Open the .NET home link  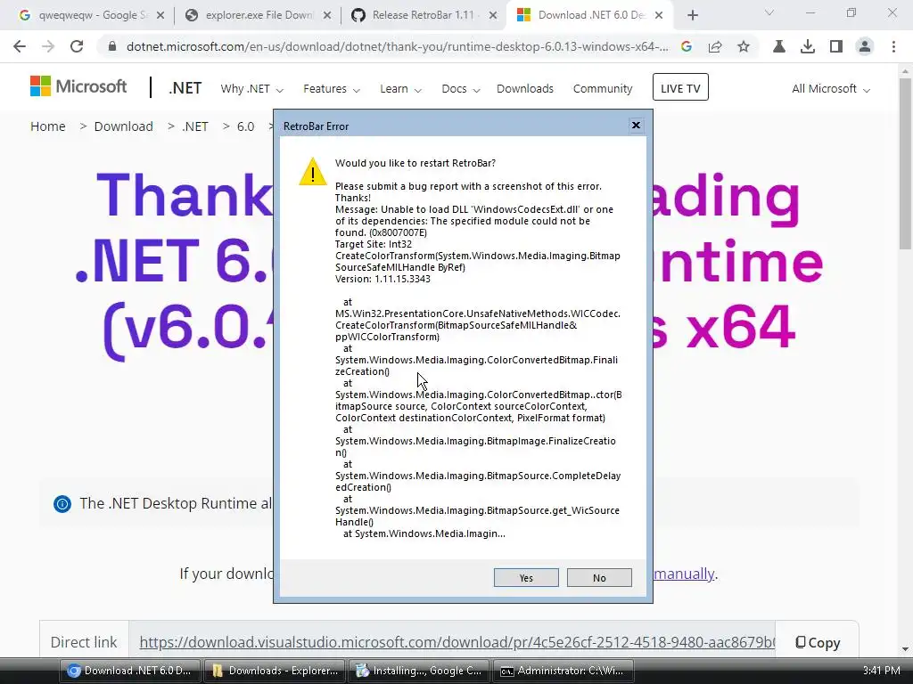(x=185, y=88)
